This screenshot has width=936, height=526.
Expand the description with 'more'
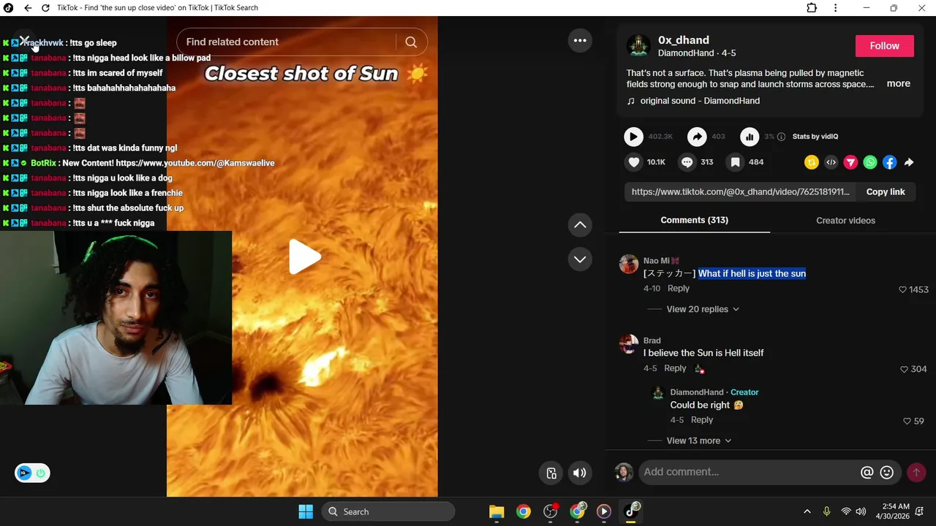(x=898, y=84)
